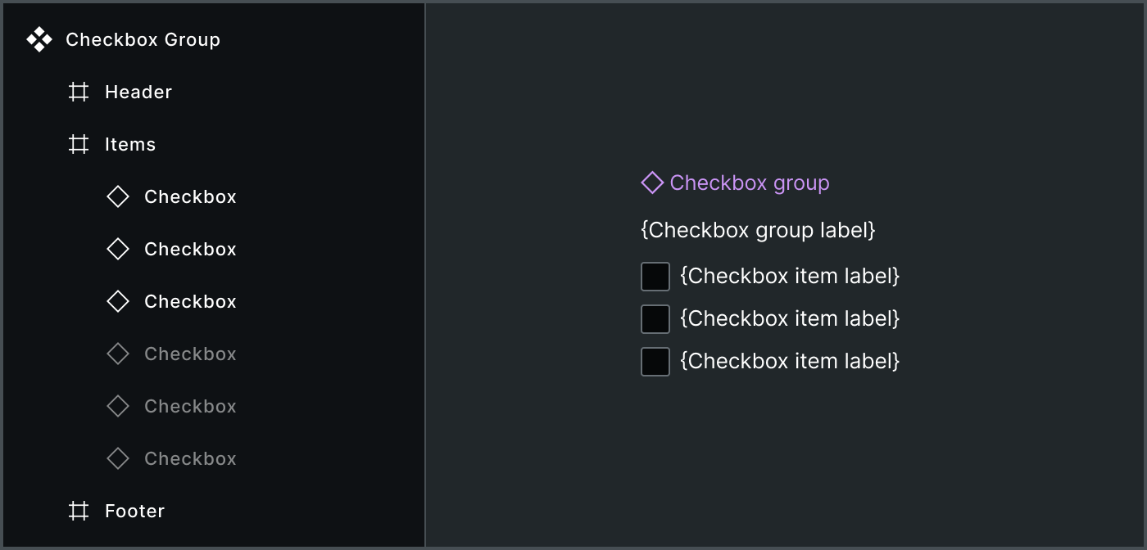
Task: Click the last dimmed Checkbox diamond icon
Action: point(117,458)
